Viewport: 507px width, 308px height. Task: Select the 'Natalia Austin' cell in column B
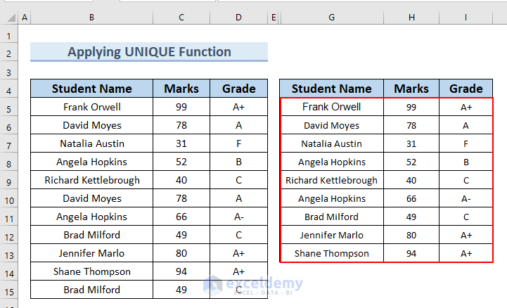(91, 143)
